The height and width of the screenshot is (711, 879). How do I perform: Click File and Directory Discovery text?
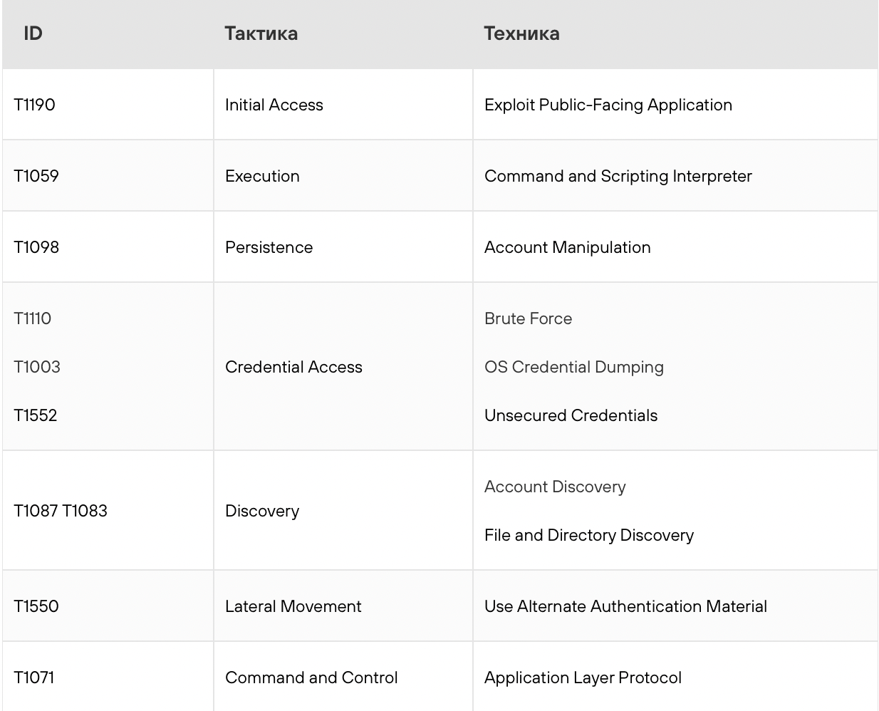coord(588,535)
